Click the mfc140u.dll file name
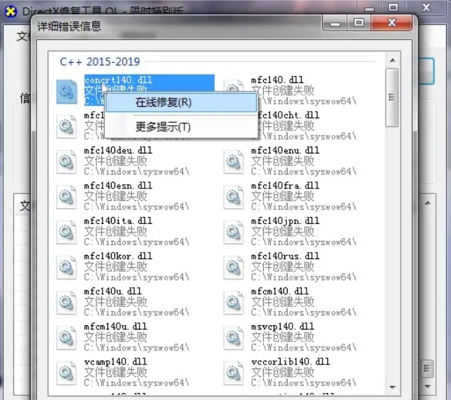The width and height of the screenshot is (451, 400). tap(113, 291)
